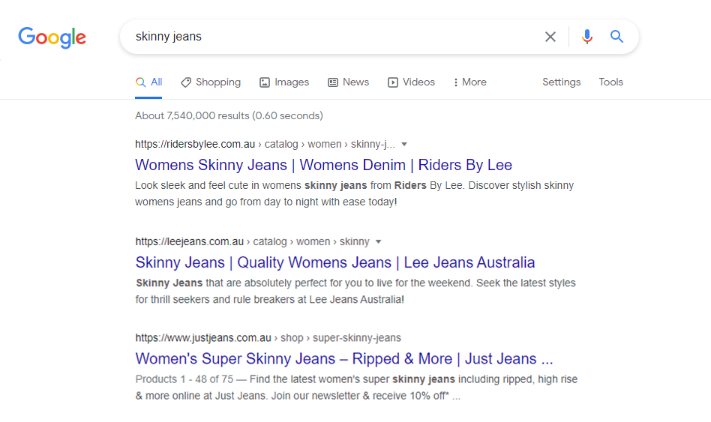Open 'Skinny Jeans | Lee Jeans Australia' link
Image resolution: width=711 pixels, height=422 pixels.
point(335,262)
